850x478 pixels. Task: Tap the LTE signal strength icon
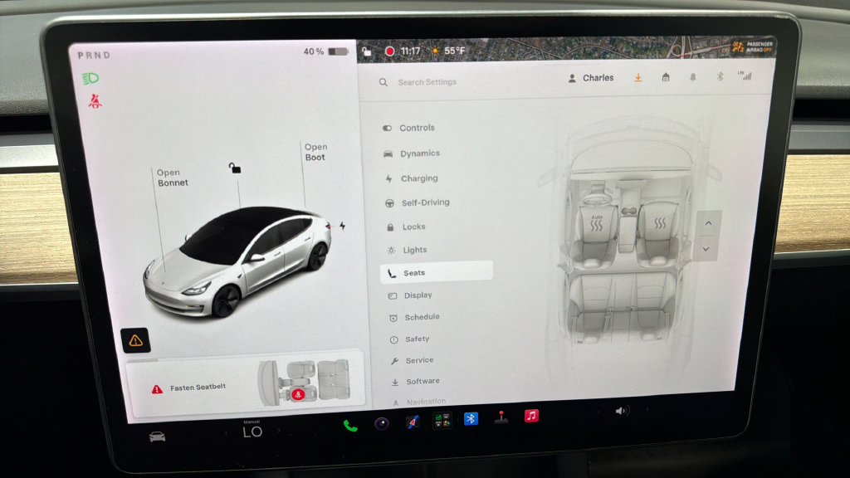[x=745, y=76]
